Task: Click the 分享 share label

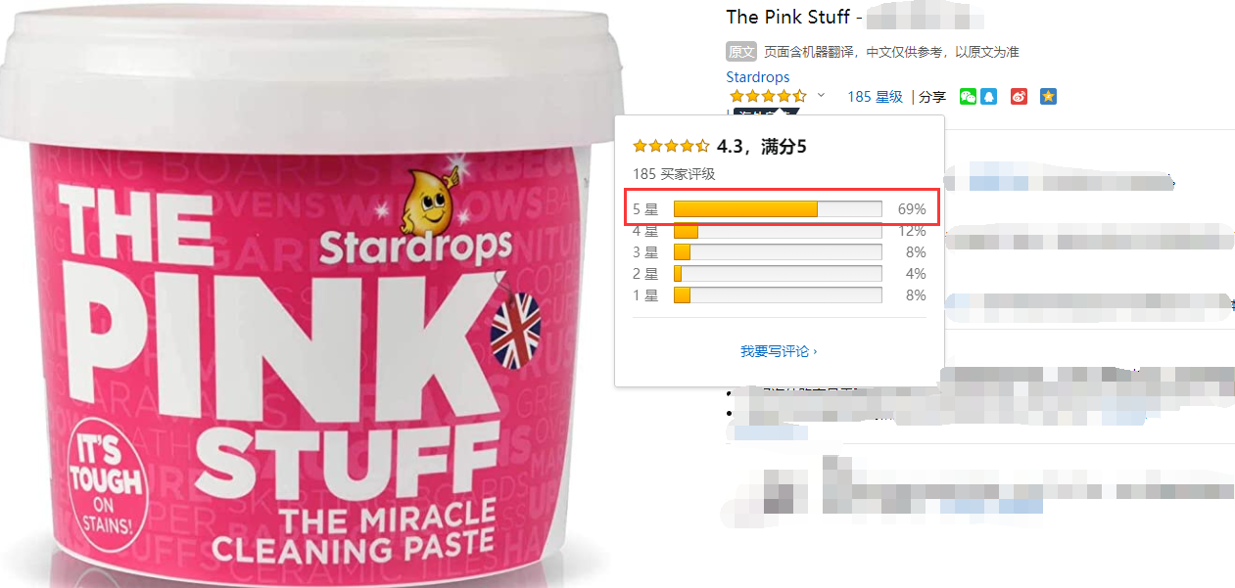Action: (x=932, y=97)
